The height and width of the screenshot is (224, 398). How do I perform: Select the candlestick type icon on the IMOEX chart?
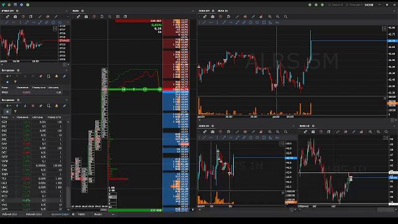pyautogui.click(x=48, y=17)
